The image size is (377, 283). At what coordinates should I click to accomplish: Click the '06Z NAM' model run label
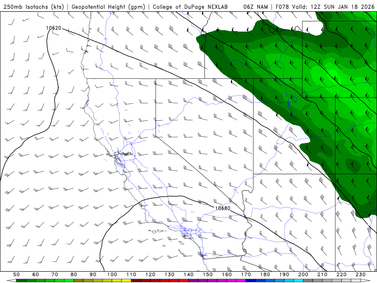pyautogui.click(x=255, y=7)
